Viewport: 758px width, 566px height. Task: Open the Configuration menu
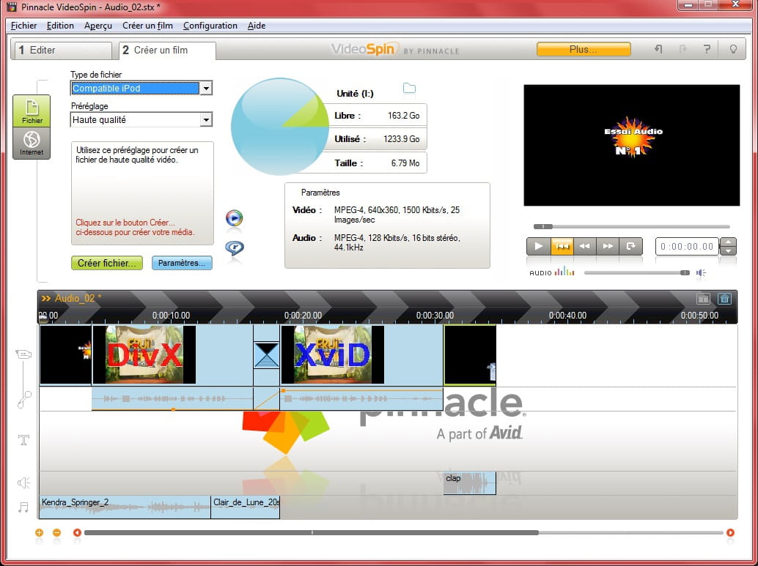click(x=210, y=26)
